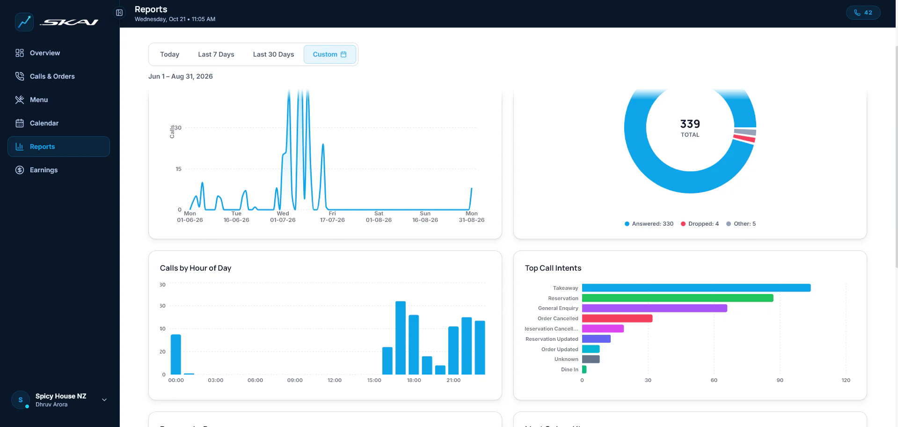Open the Earnings page

[x=58, y=170]
